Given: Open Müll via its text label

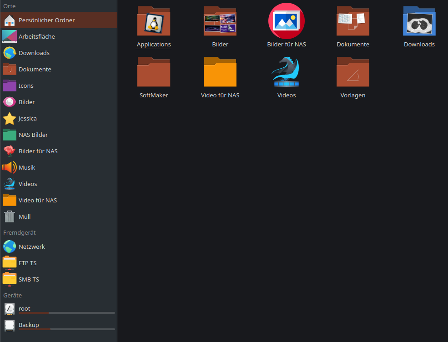Looking at the screenshot, I should (x=25, y=216).
